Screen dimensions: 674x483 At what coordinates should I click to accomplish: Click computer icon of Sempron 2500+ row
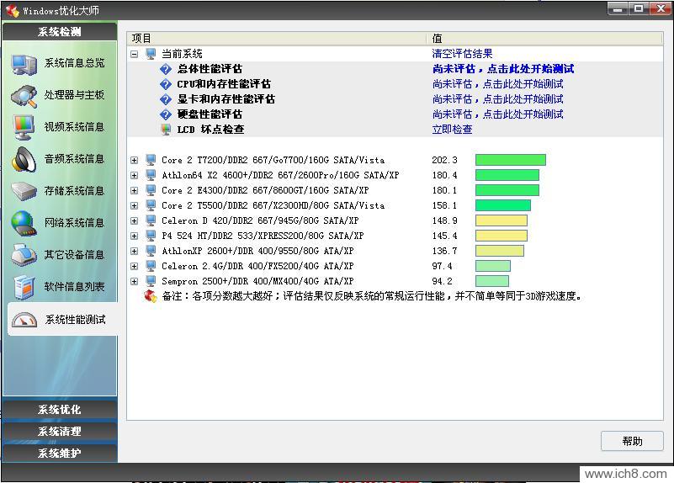[151, 281]
